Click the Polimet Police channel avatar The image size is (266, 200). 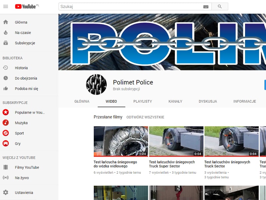click(x=96, y=84)
